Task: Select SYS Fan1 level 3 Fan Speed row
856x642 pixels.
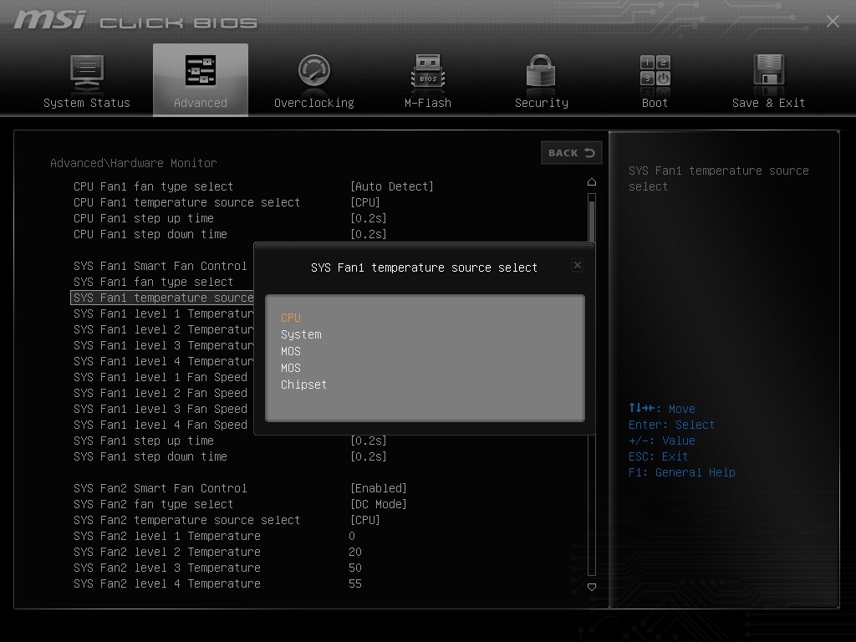Action: tap(160, 409)
